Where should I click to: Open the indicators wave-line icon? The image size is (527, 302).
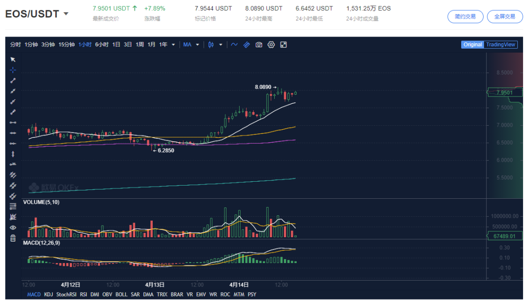coord(234,45)
